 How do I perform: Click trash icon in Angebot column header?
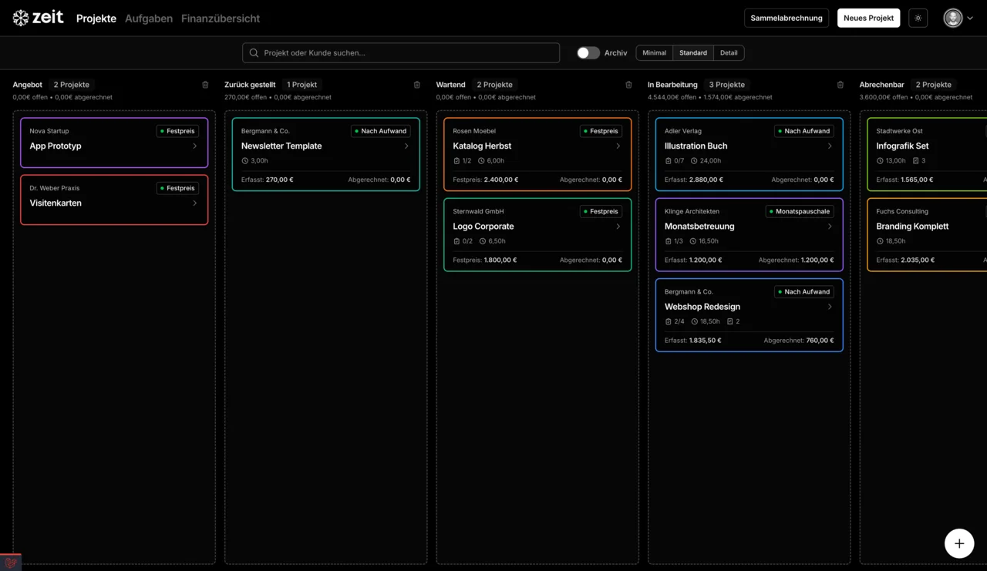coord(205,85)
